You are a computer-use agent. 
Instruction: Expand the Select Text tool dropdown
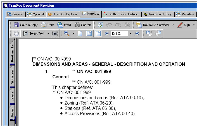pos(48,34)
